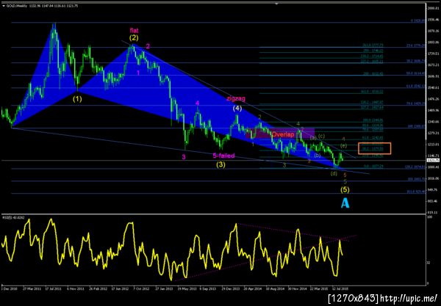Select the pink 'flat' text label

(x=135, y=30)
